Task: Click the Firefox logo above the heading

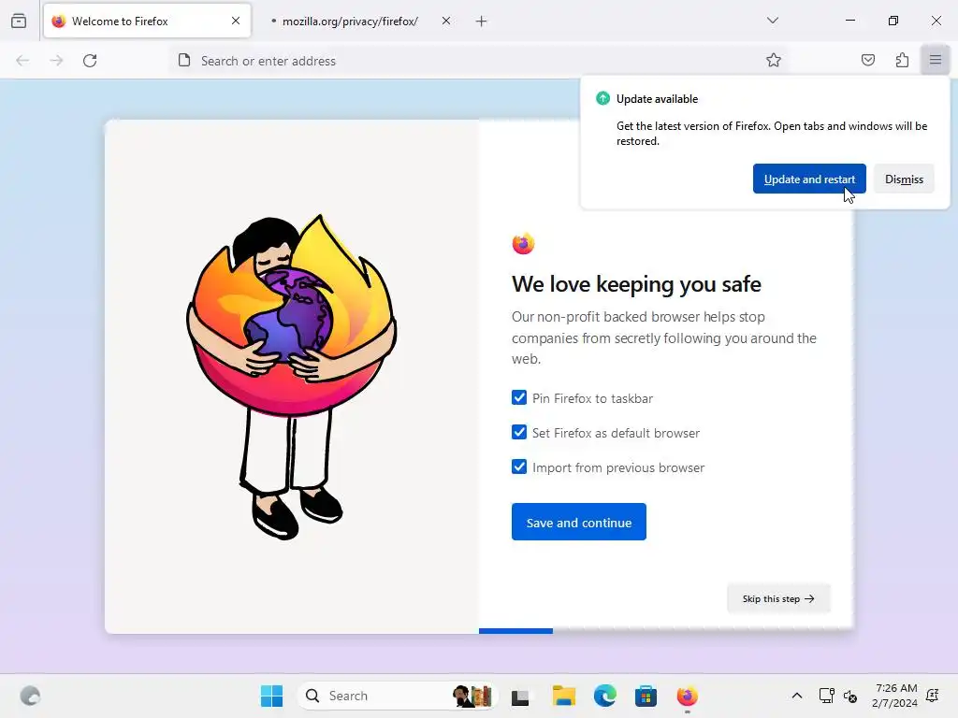Action: (523, 244)
